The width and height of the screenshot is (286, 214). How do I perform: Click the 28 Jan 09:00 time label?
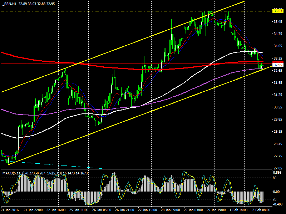171,210
